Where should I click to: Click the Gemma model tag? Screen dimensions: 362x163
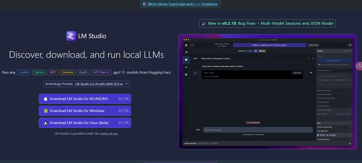pyautogui.click(x=68, y=72)
